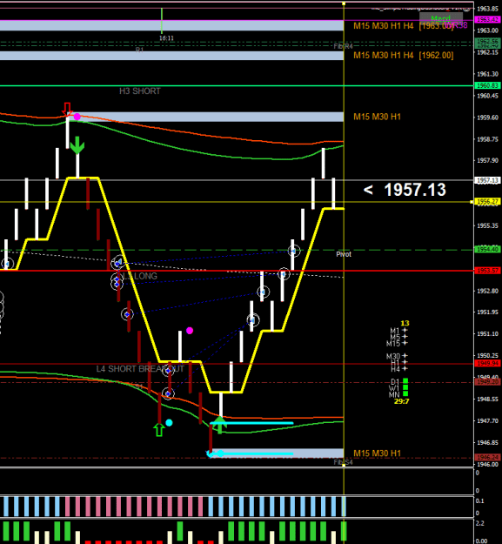Click the green 1954.40 price tag
This screenshot has height=544, width=502.
(487, 250)
